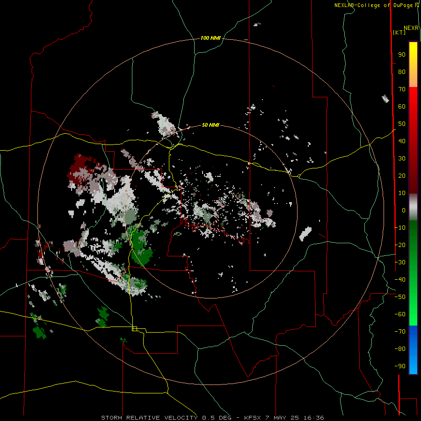Click the NEXLAB-College of DuPage label

[x=373, y=5]
